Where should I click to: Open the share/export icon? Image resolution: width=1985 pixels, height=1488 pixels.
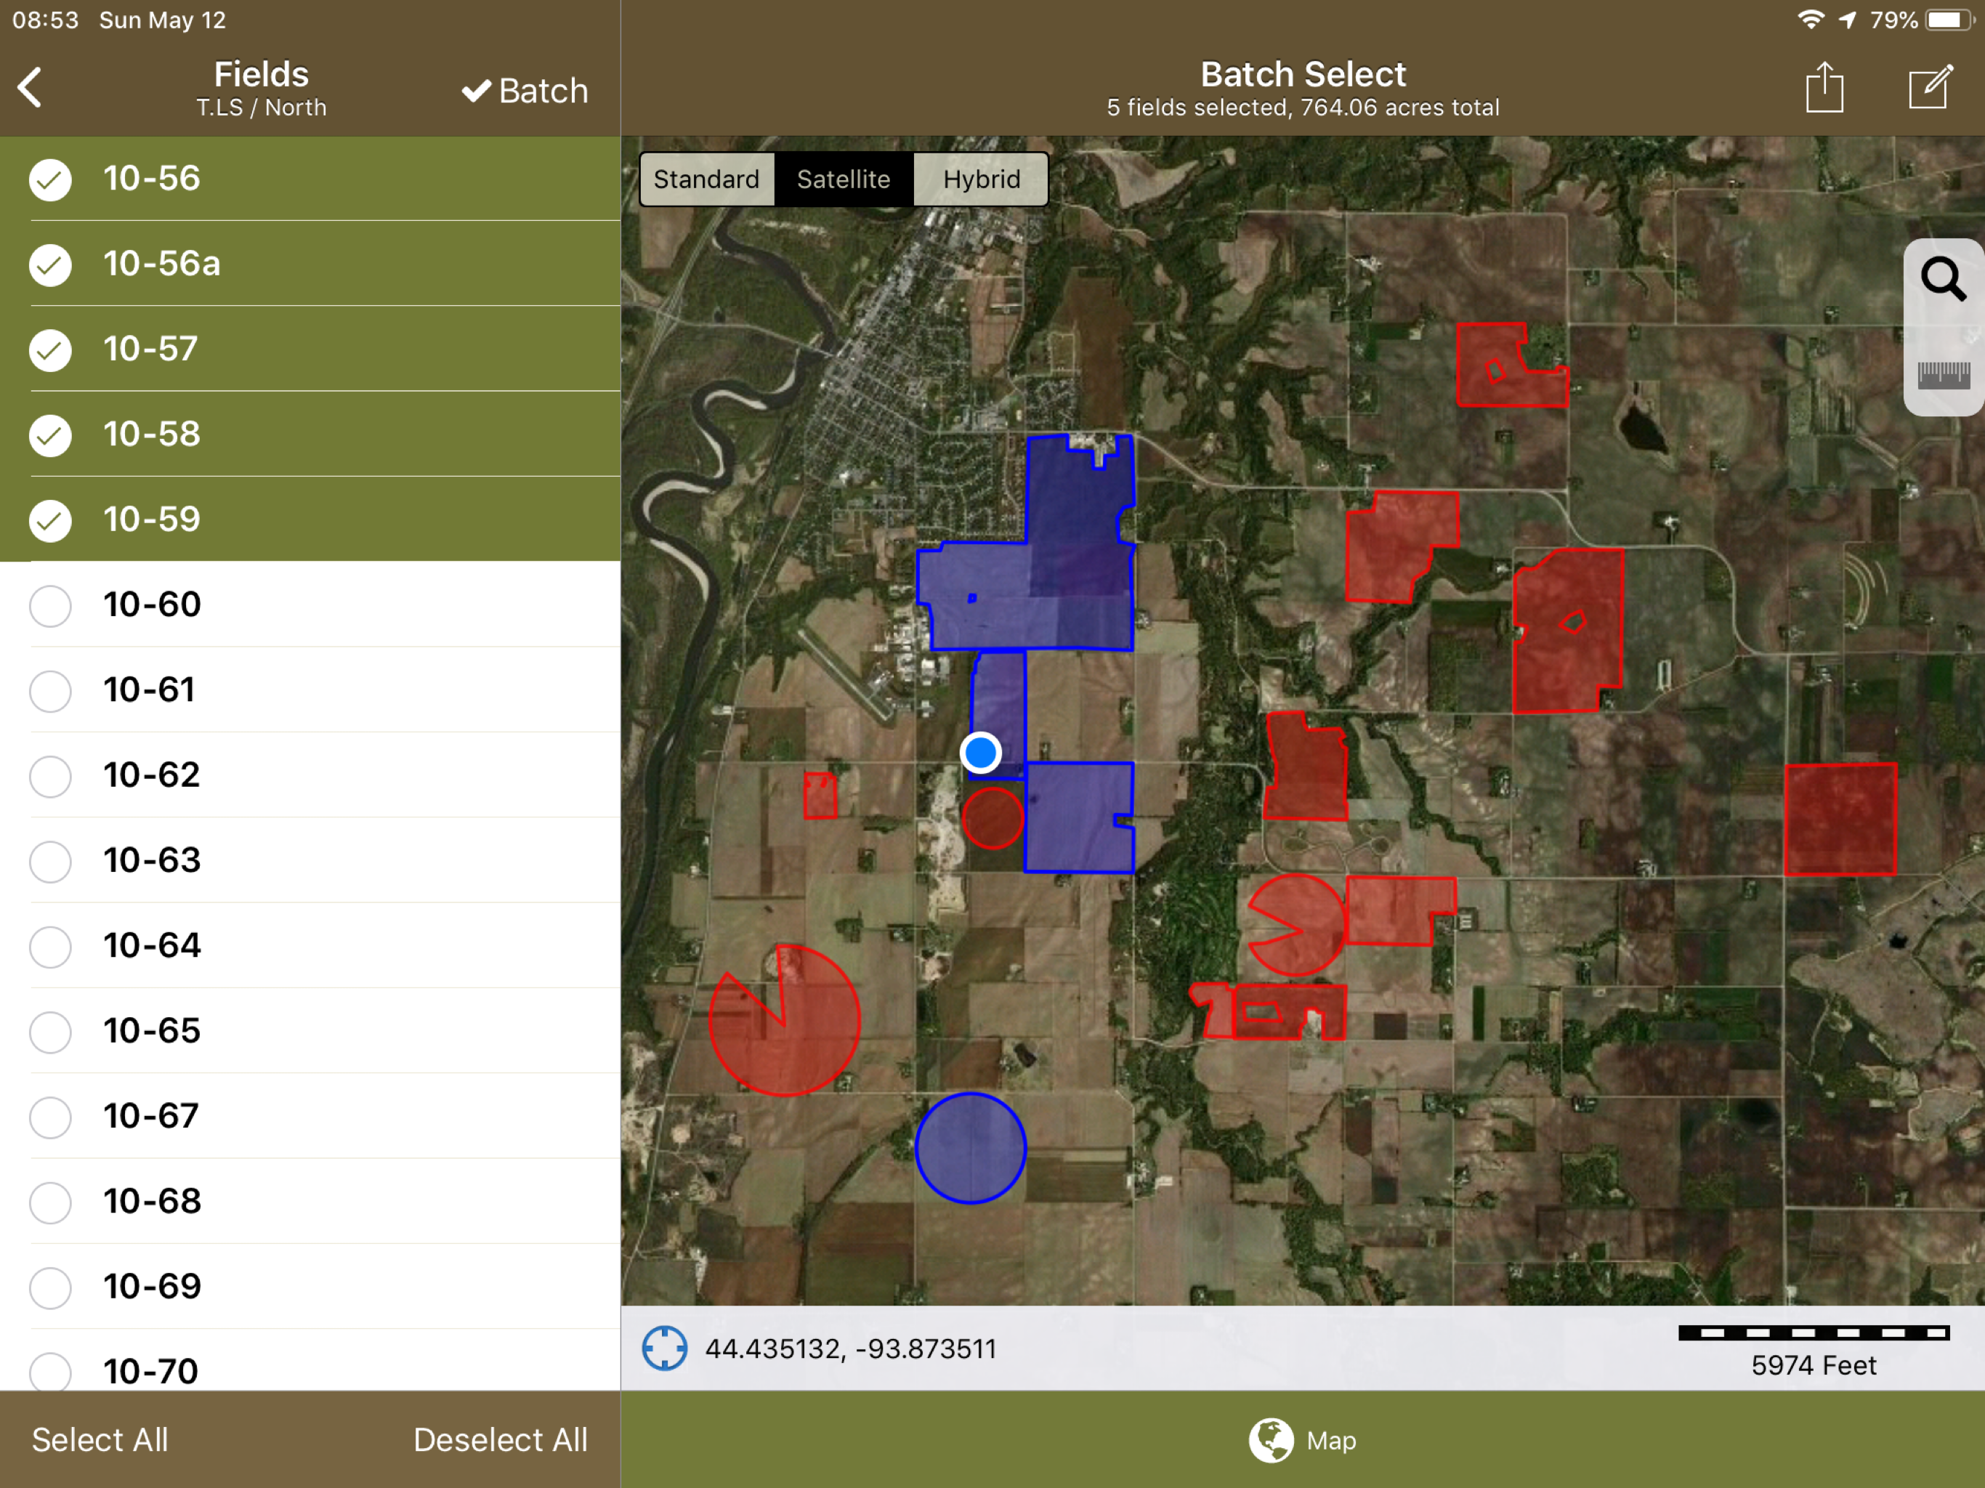(1824, 88)
